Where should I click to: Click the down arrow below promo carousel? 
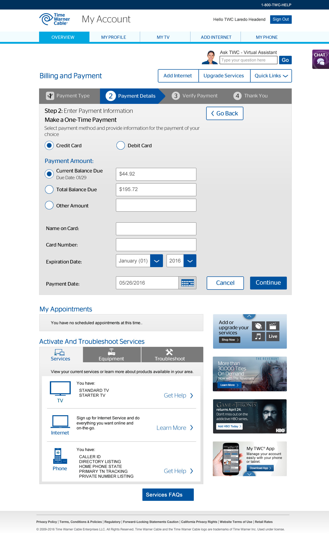pos(249,474)
